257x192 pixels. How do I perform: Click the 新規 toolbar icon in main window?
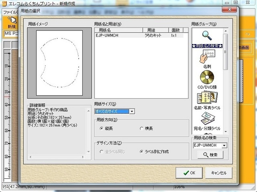(12, 23)
